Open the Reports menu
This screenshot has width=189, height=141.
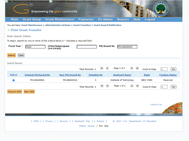click(123, 19)
